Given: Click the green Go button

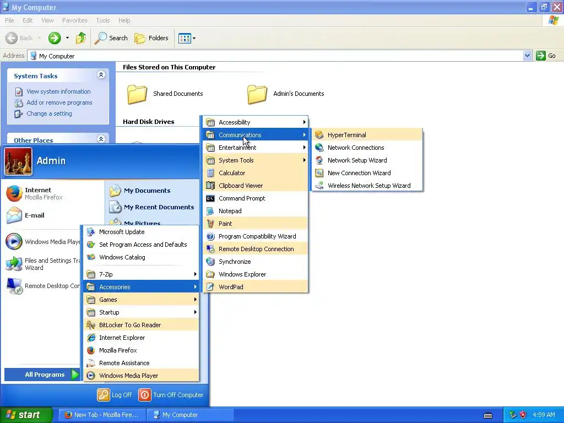Looking at the screenshot, I should (546, 56).
